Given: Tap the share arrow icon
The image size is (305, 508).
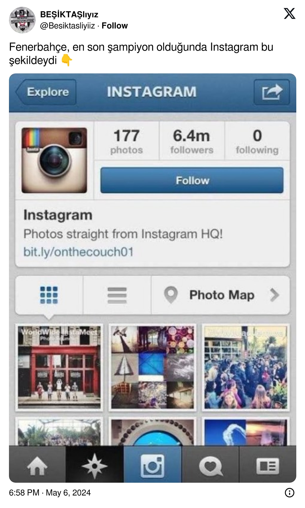Looking at the screenshot, I should tap(272, 92).
